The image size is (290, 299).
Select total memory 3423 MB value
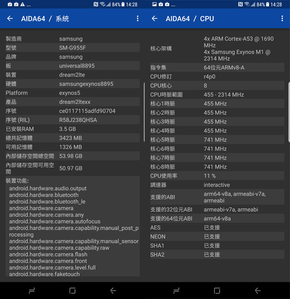click(70, 138)
